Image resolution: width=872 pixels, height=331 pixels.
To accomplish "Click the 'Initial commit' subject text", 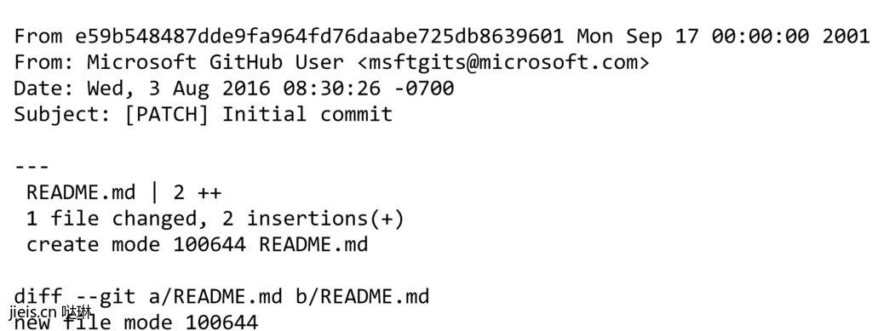I will click(307, 114).
